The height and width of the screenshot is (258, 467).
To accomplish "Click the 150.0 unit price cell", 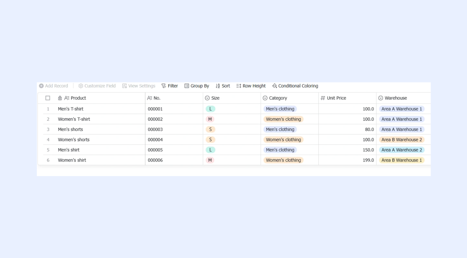I will point(347,150).
